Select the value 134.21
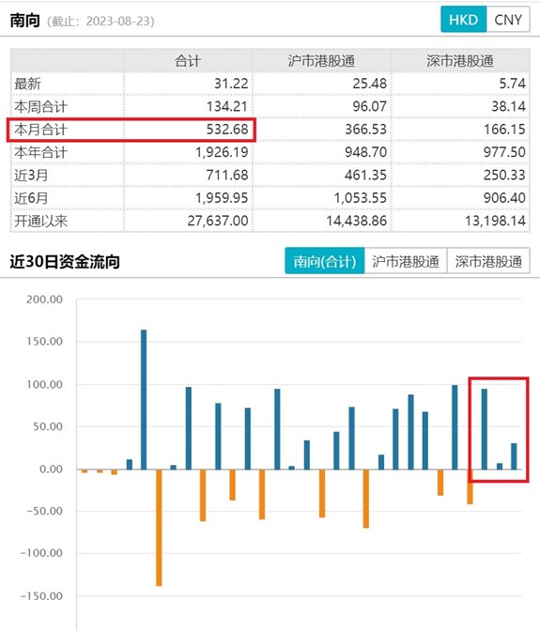Screen dimensions: 540x631 [x=227, y=107]
